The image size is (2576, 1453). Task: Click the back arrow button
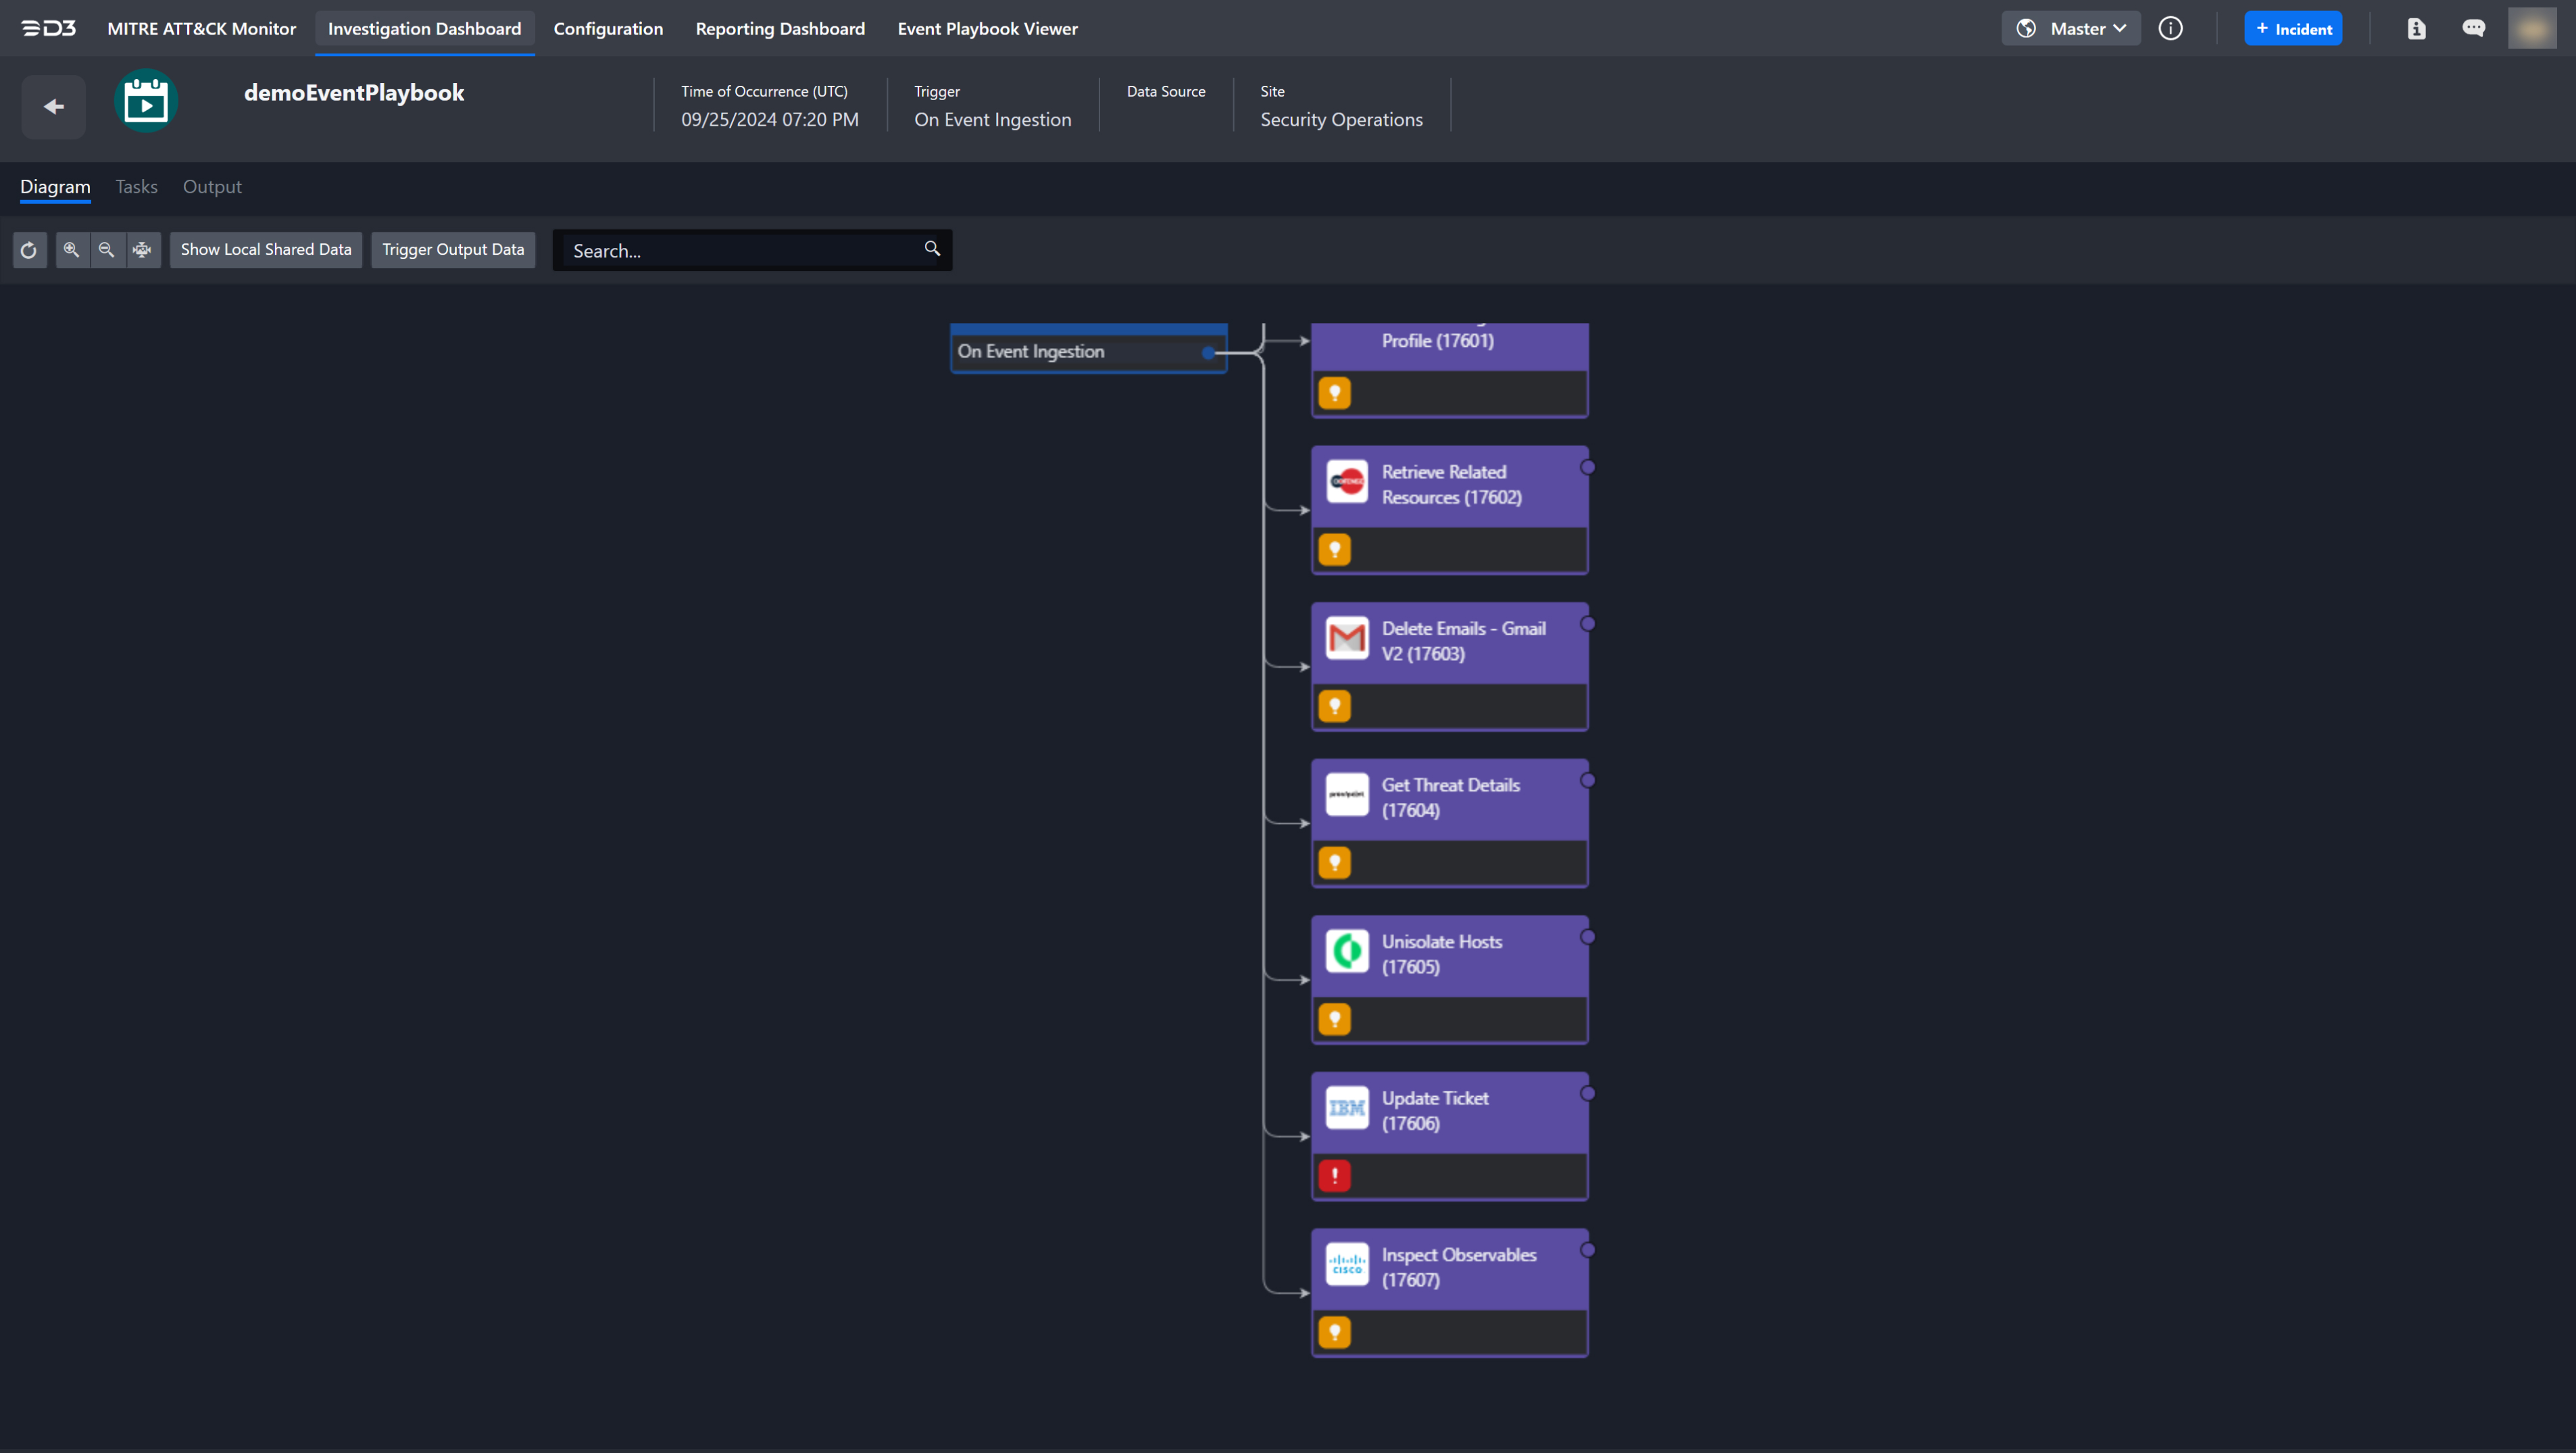point(54,106)
